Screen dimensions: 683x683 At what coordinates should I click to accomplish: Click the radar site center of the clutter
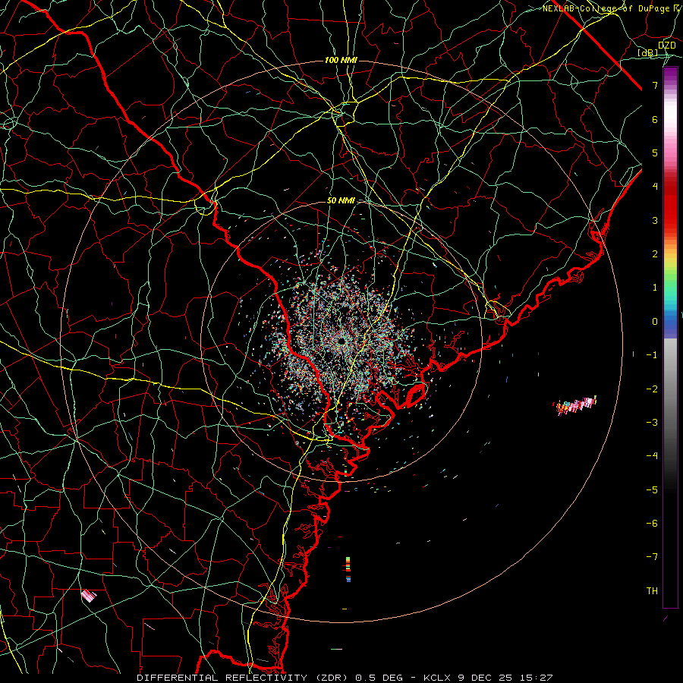click(341, 341)
